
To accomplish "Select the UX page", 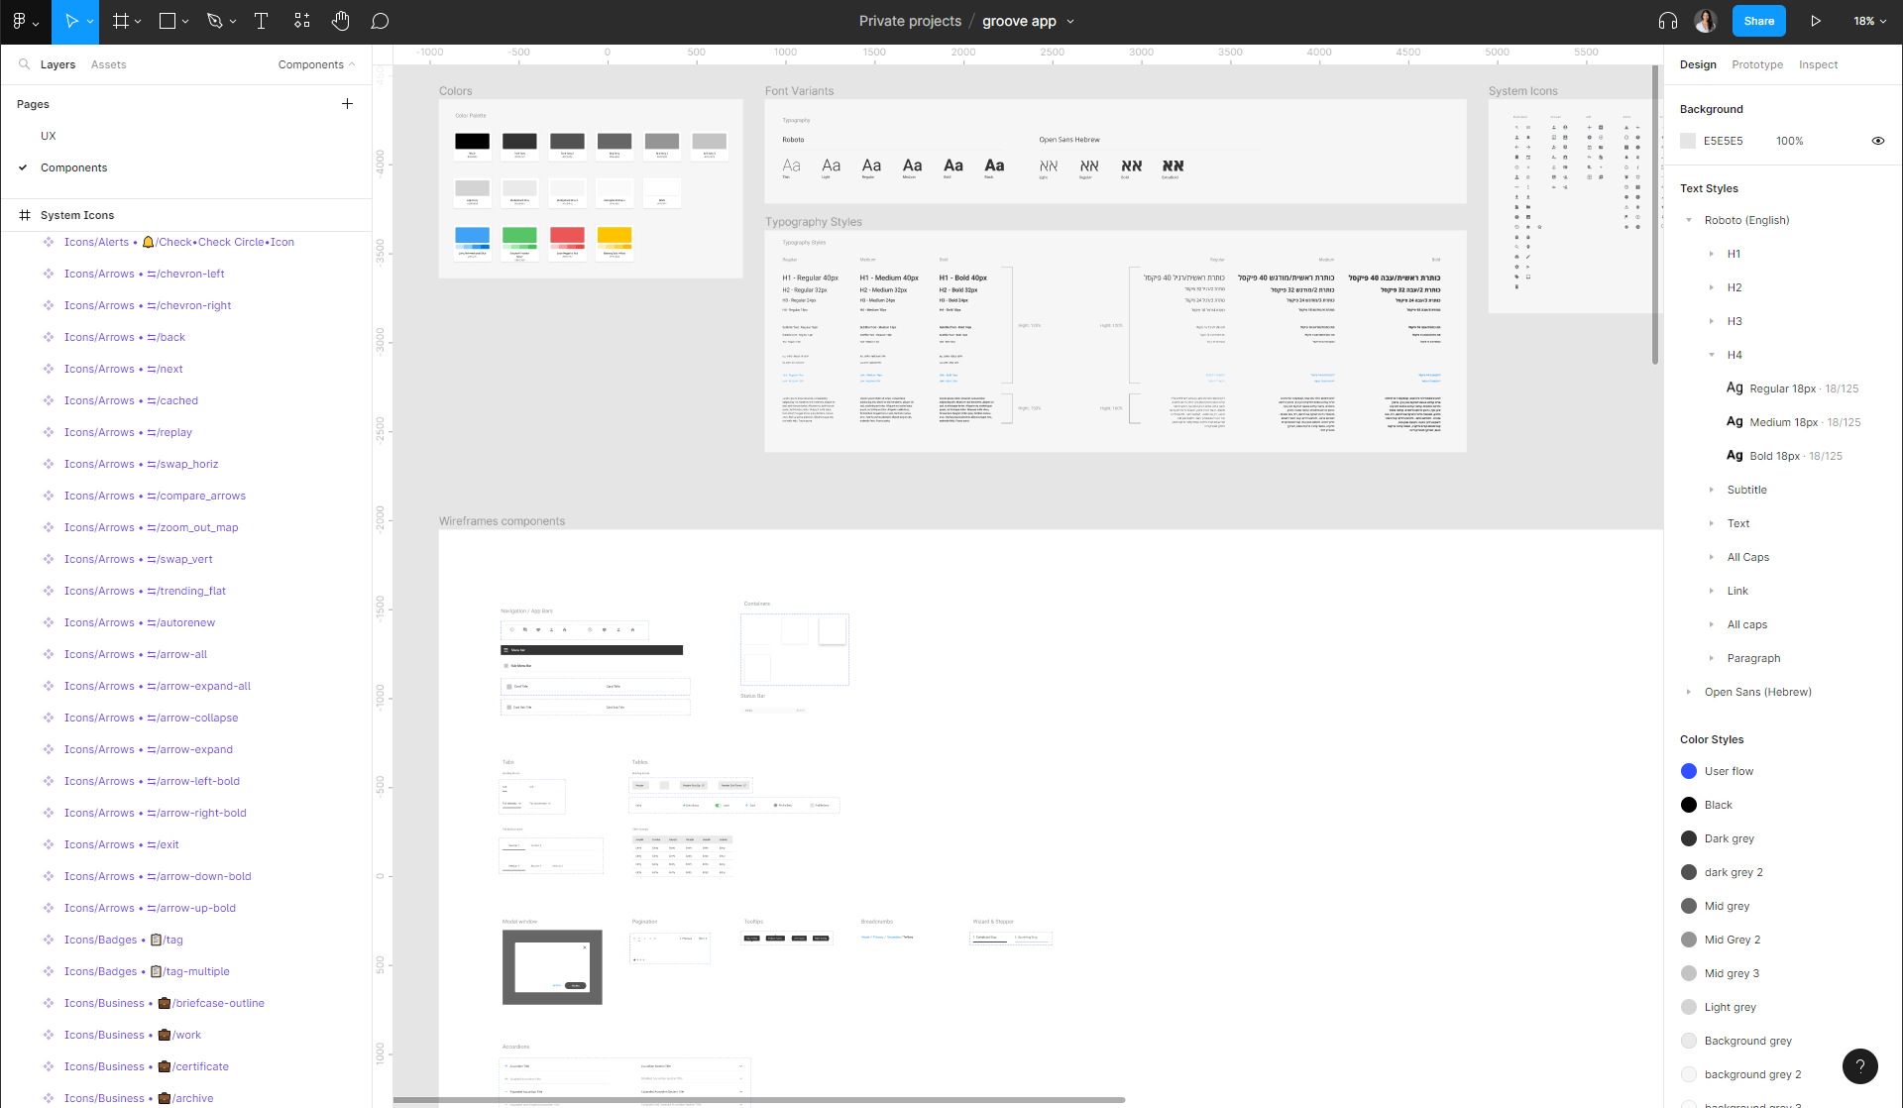I will click(x=49, y=136).
